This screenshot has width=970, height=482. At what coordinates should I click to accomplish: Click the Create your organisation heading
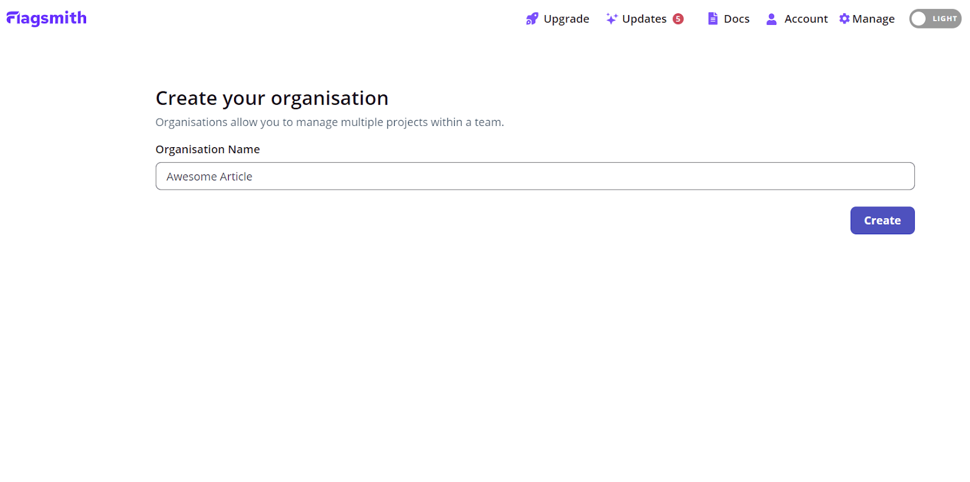tap(272, 98)
